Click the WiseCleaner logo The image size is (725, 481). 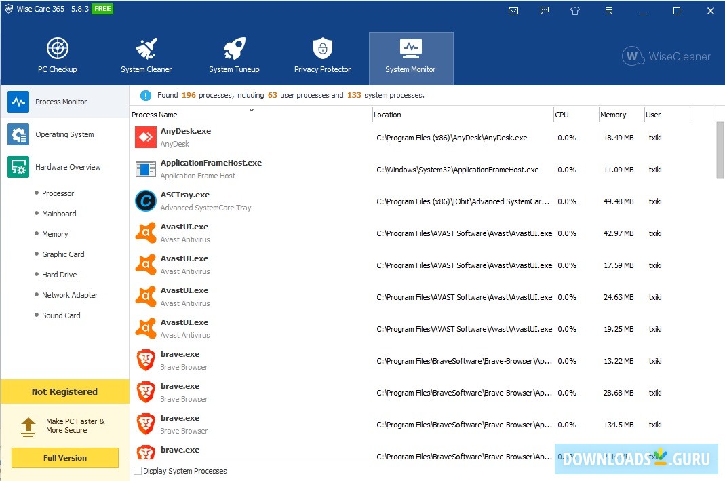[x=666, y=56]
